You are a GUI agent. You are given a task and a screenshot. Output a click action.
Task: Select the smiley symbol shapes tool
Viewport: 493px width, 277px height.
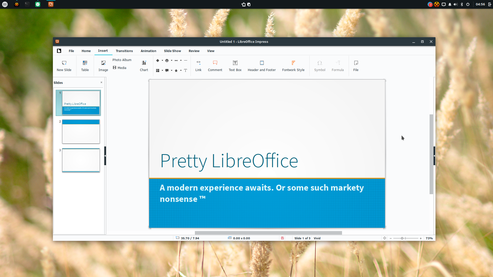tap(167, 61)
